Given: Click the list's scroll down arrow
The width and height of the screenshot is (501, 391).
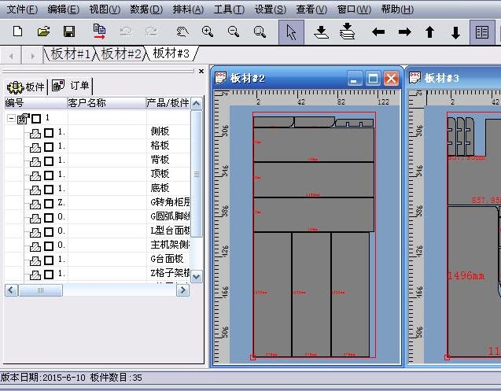Looking at the screenshot, I should click(x=197, y=276).
